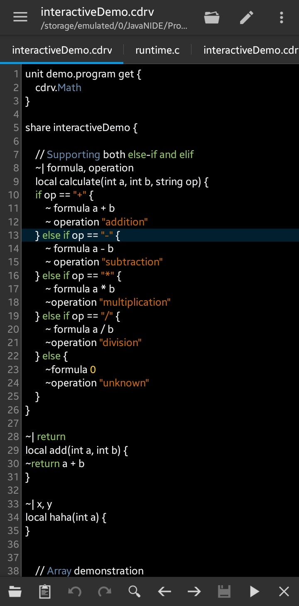The width and height of the screenshot is (299, 606).
Task: Undo the last edit
Action: pos(75,591)
